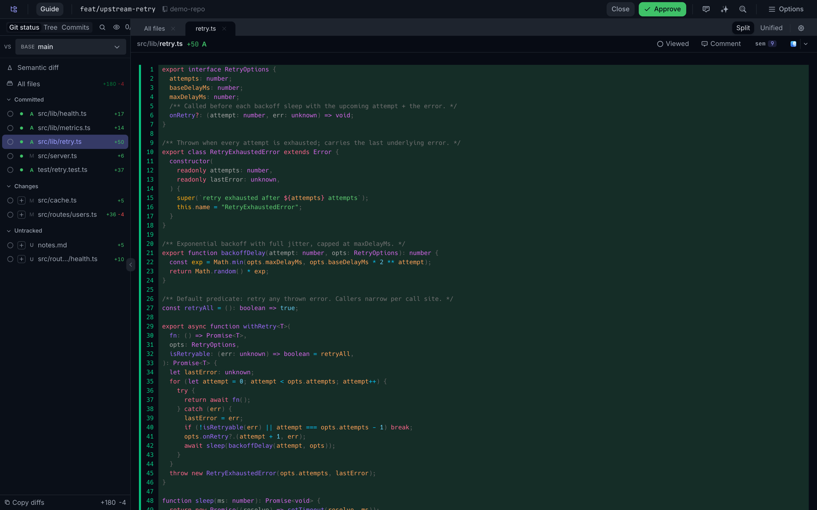This screenshot has width=817, height=510.
Task: Click the M status badge of src/cache.ts
Action: [31, 201]
